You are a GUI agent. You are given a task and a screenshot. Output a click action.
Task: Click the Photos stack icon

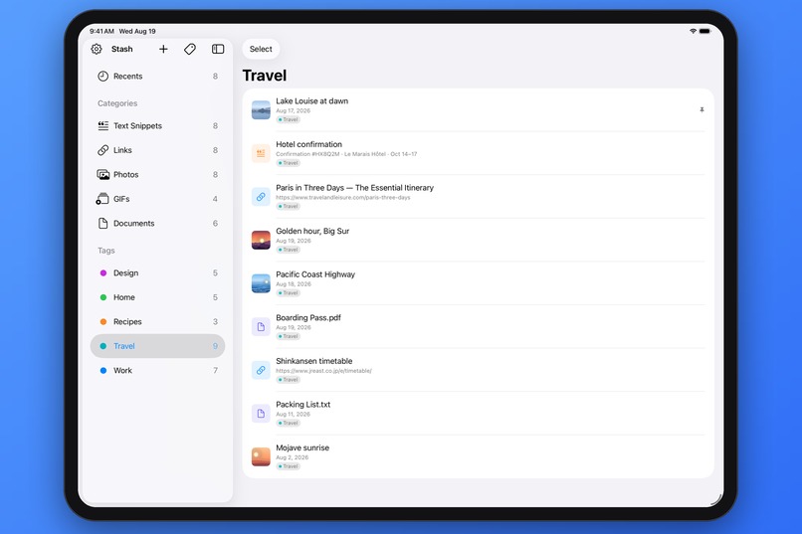102,175
